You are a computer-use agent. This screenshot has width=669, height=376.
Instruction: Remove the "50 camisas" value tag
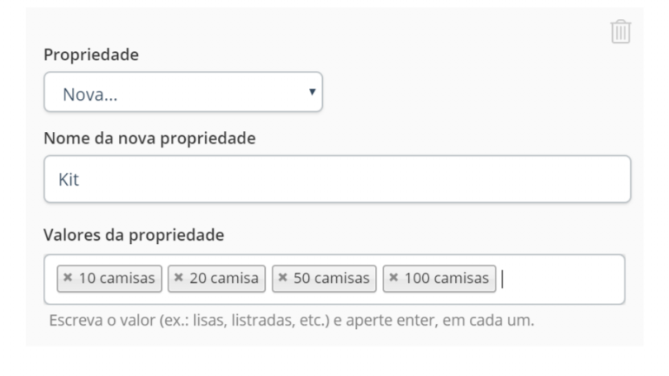click(x=282, y=278)
